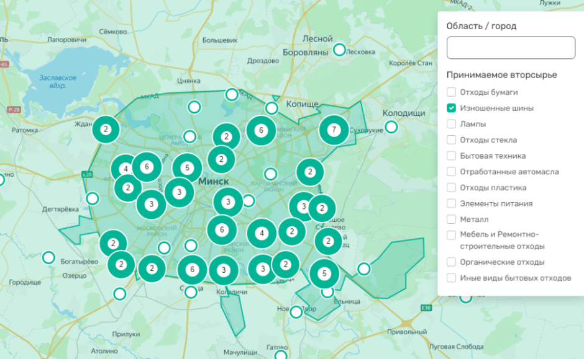Check Иные виды бытовых отходов
The height and width of the screenshot is (359, 584).
(x=452, y=278)
